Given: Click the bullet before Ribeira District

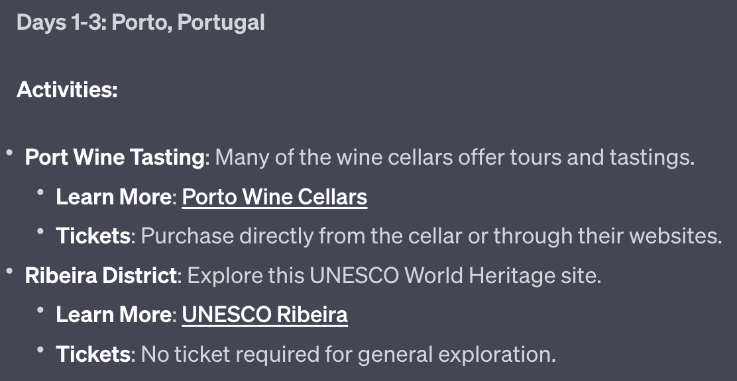Looking at the screenshot, I should [9, 271].
